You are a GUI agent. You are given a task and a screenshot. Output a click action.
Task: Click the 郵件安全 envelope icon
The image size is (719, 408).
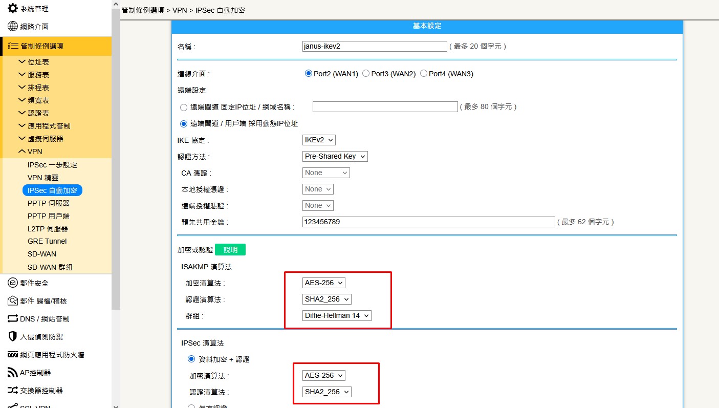pos(13,283)
